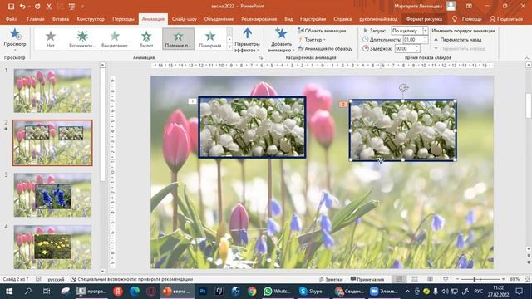
Task: Expand the animation gallery more button
Action: coord(229,47)
